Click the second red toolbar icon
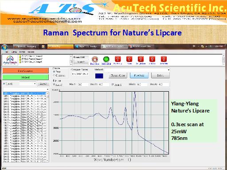227x170 pixels. (129, 59)
